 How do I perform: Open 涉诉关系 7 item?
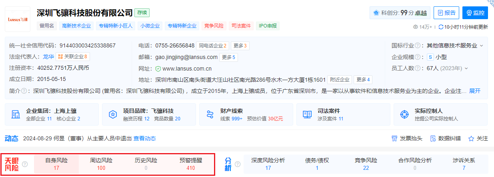464,164
